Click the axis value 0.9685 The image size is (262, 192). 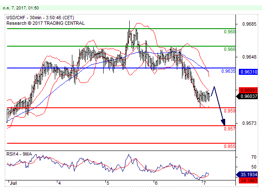249,24
